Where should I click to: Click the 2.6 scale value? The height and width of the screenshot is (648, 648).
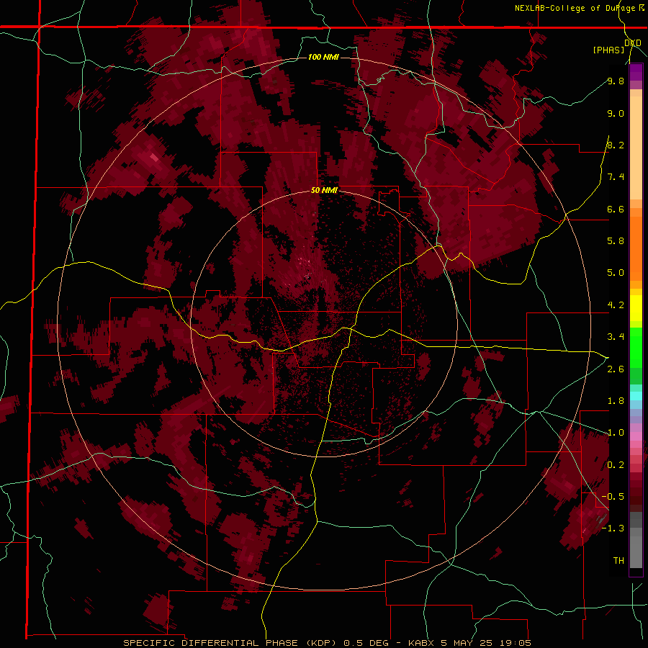tap(616, 369)
